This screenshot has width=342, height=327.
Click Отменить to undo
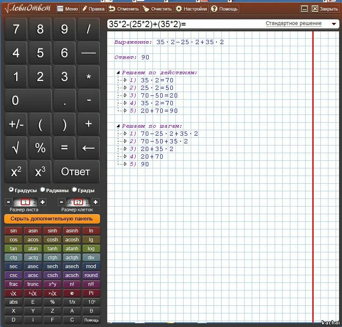tap(124, 9)
